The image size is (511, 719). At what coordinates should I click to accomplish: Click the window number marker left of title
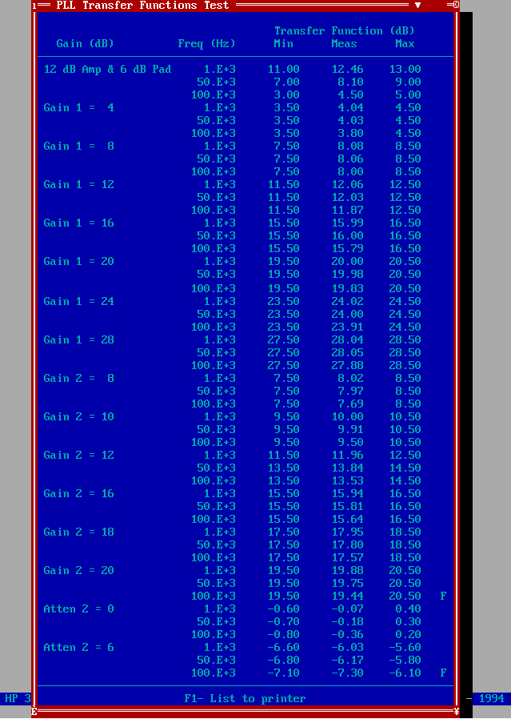(x=34, y=6)
